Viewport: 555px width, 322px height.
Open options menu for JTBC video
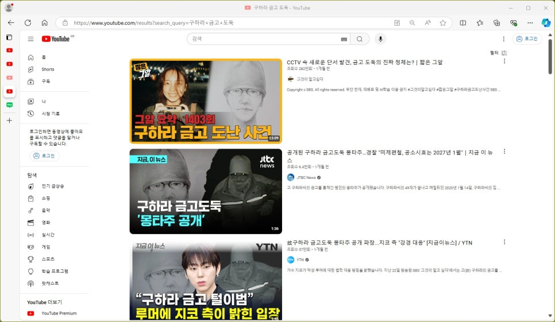(x=504, y=152)
